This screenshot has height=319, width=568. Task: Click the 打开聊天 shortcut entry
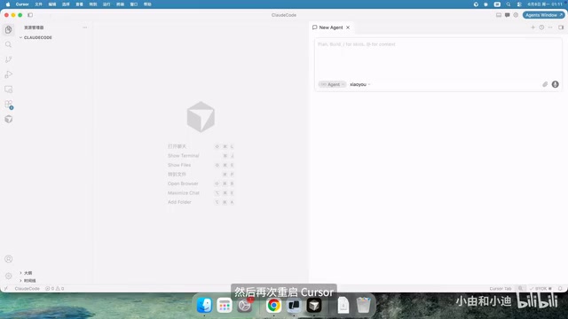[x=201, y=146]
